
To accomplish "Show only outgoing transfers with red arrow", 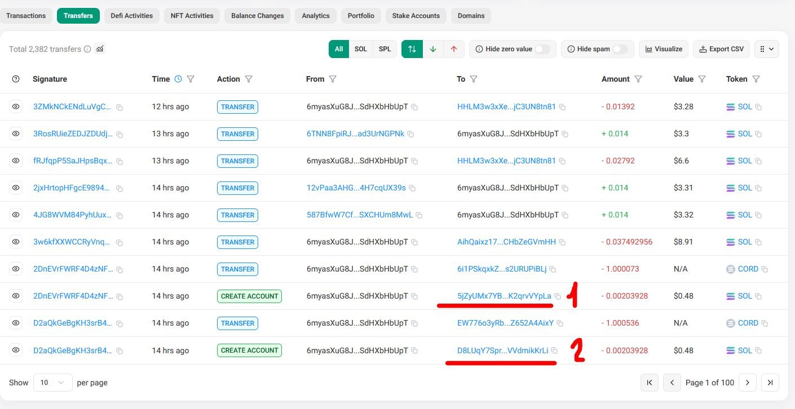I will [454, 49].
